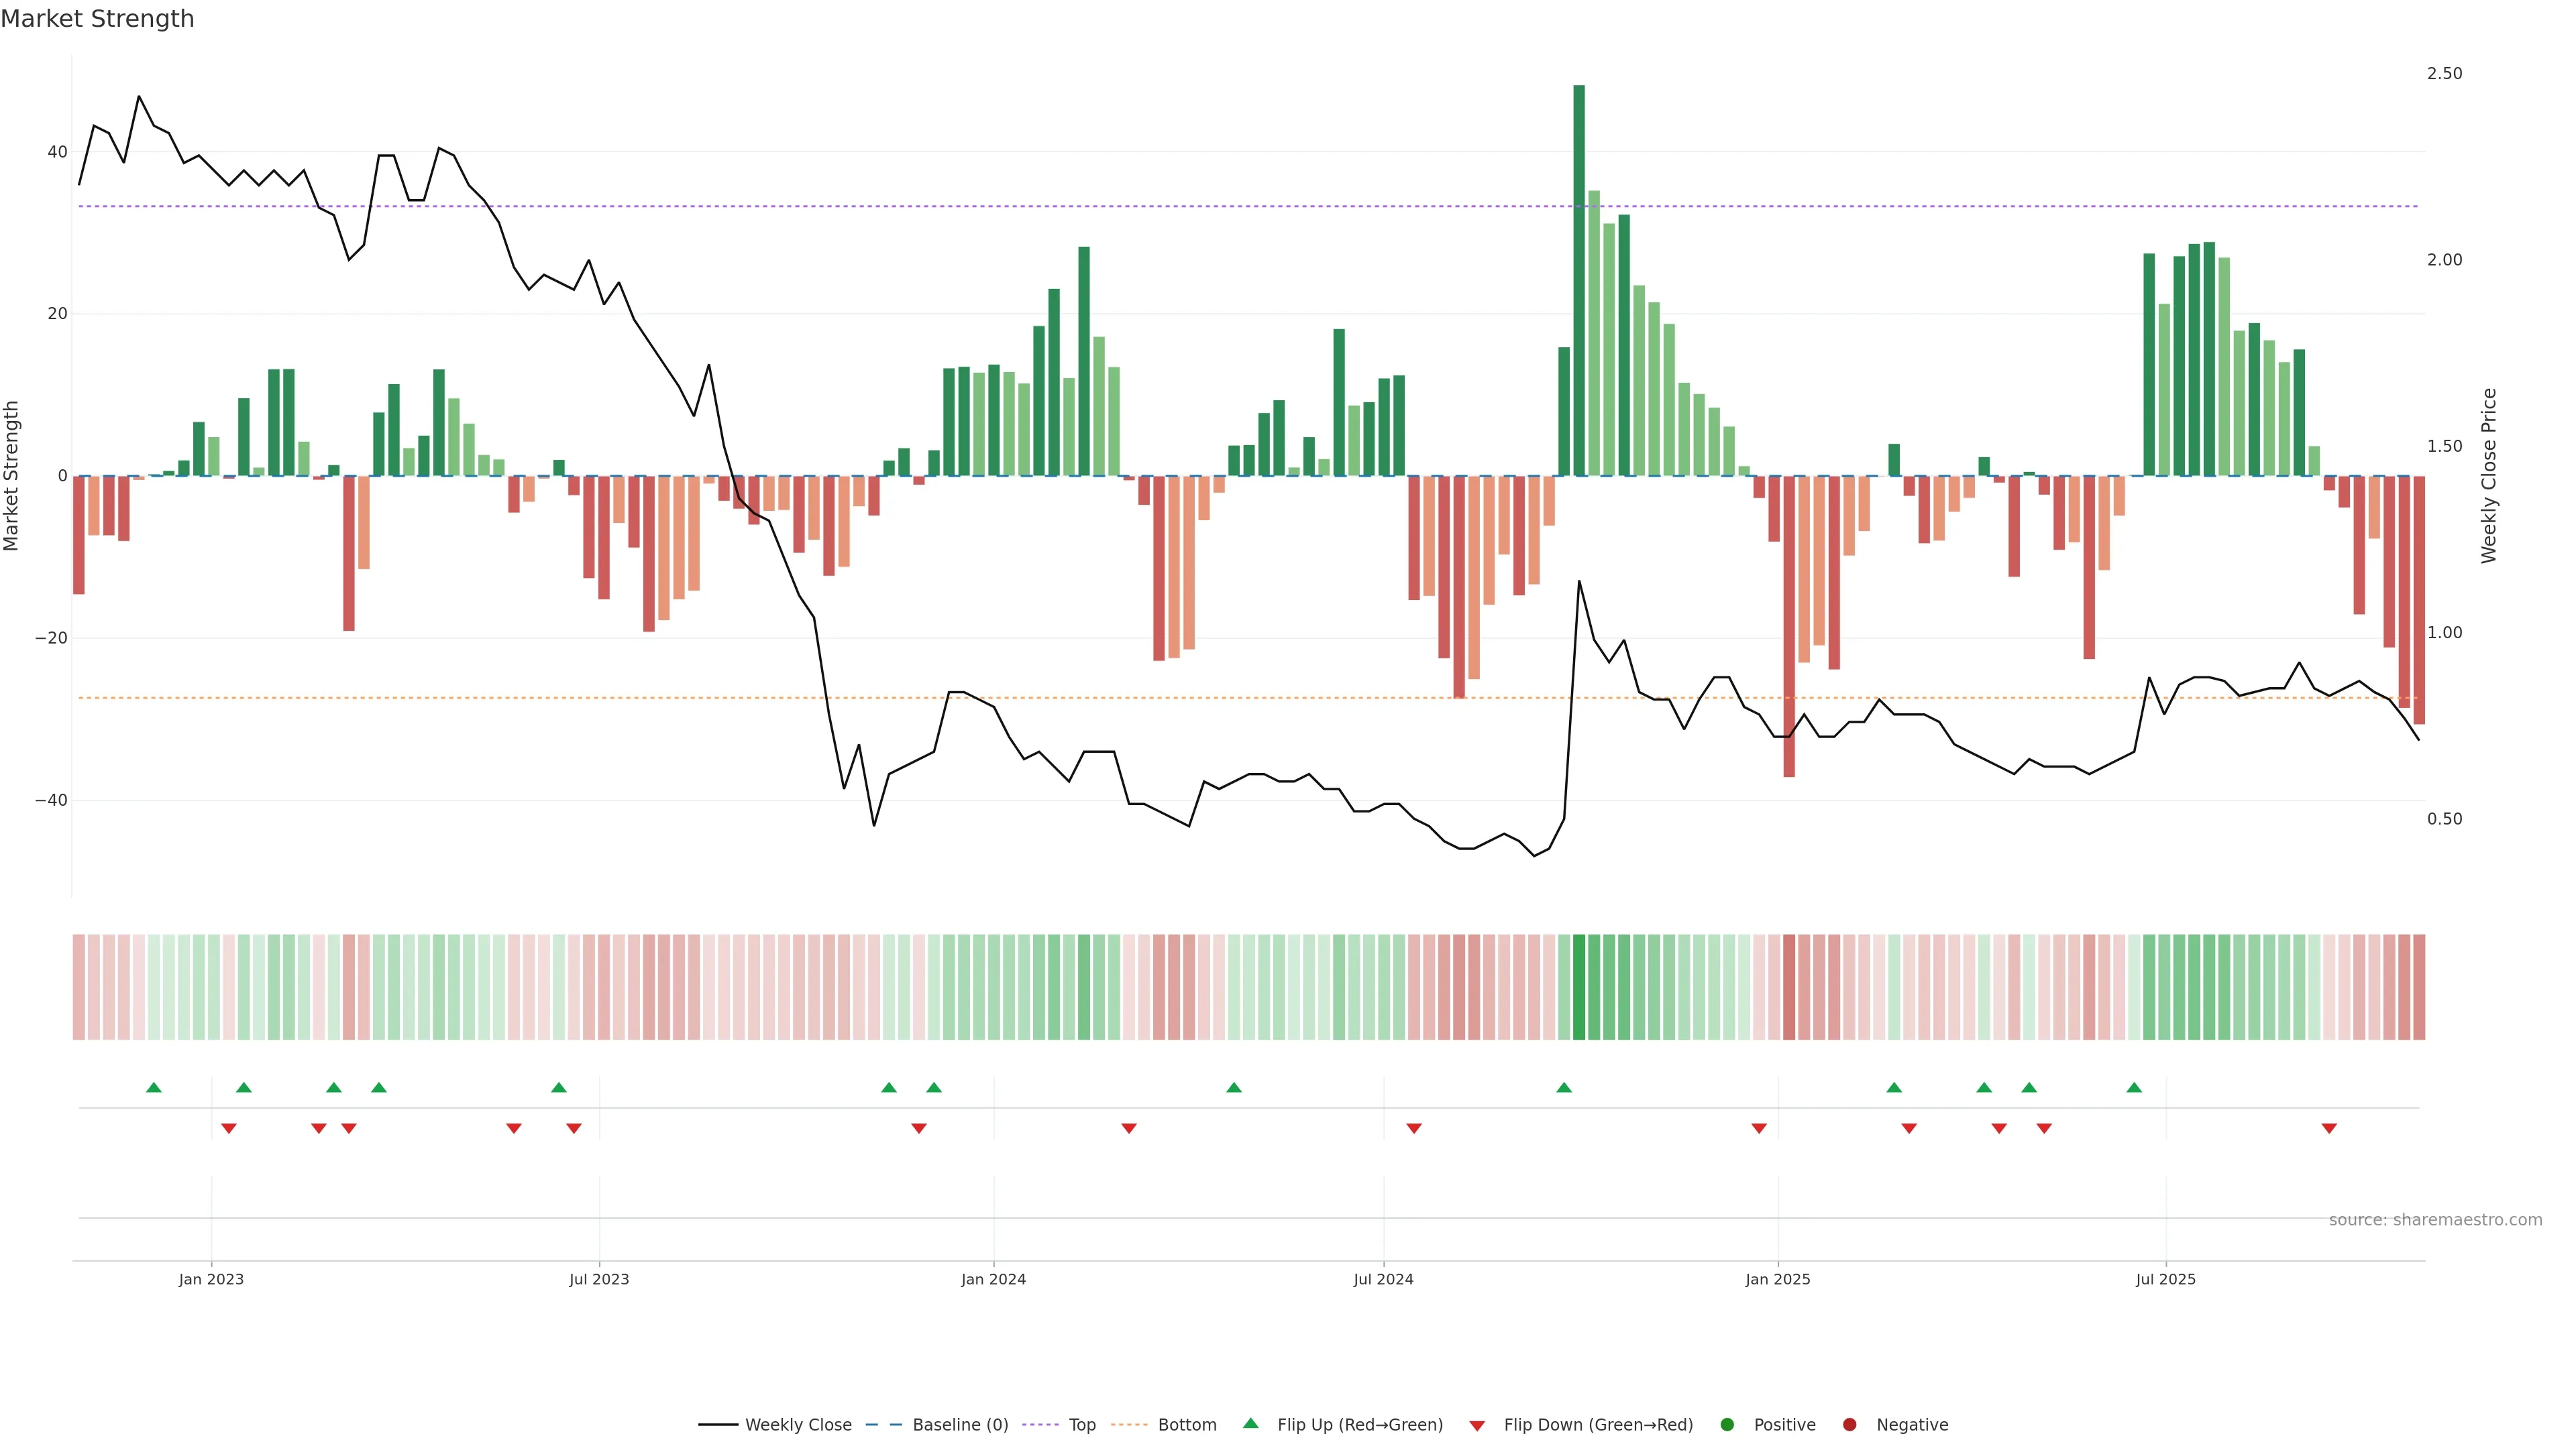Click the green Flip Up triangle legend icon
Screen dimensions: 2576x1448
1250,1423
